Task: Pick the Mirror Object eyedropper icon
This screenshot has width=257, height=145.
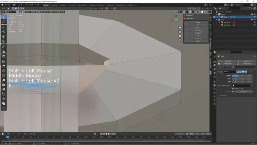Action: 252,86
